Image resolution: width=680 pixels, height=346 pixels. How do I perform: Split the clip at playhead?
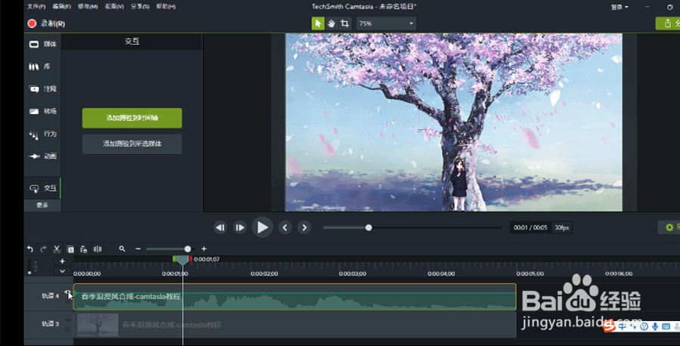click(x=97, y=249)
